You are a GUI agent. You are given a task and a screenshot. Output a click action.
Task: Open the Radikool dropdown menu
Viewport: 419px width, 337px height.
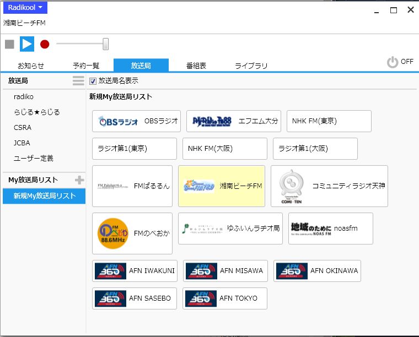coord(25,8)
